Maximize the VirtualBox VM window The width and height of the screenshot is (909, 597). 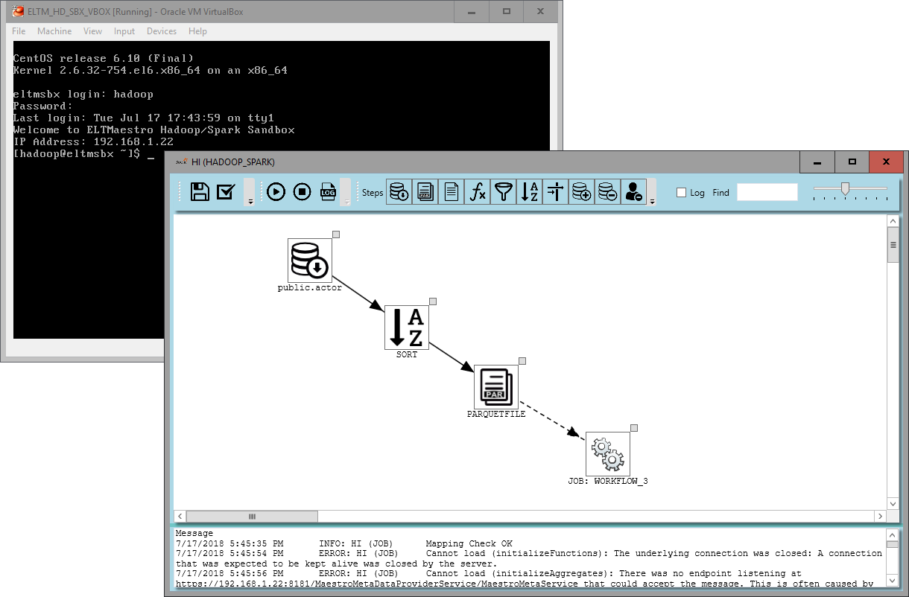[x=507, y=11]
